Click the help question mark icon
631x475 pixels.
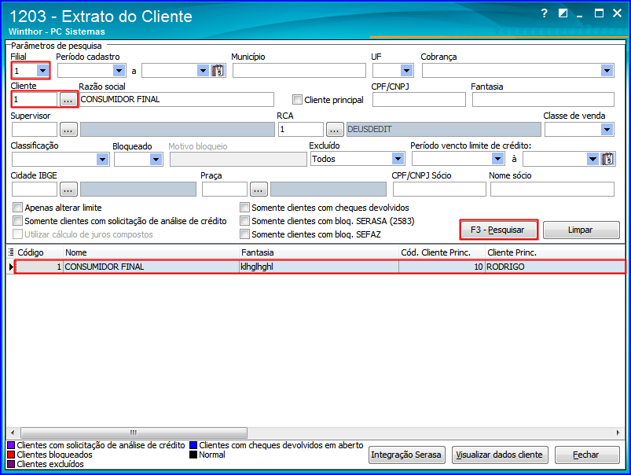[x=545, y=13]
